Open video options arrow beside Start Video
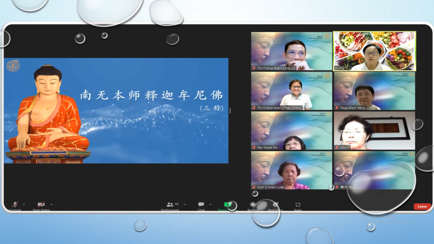 point(53,204)
